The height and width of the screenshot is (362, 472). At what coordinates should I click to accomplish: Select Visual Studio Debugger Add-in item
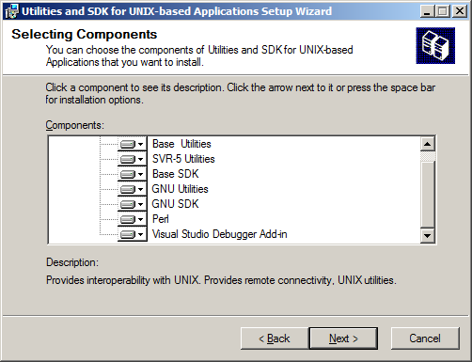pyautogui.click(x=219, y=234)
